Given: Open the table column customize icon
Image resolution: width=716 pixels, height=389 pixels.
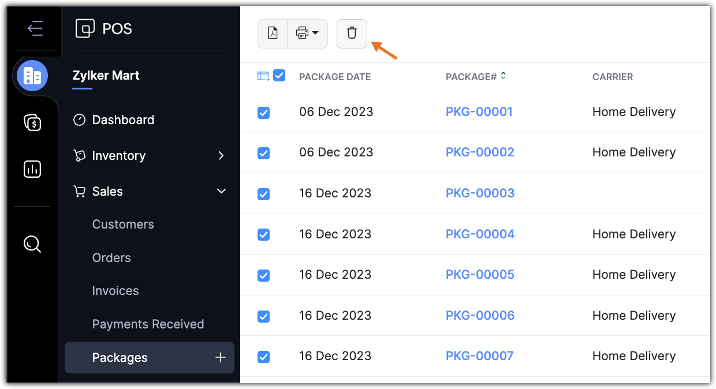Looking at the screenshot, I should (263, 76).
